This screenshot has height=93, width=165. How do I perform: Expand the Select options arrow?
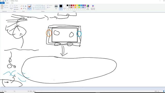tap(11, 10)
